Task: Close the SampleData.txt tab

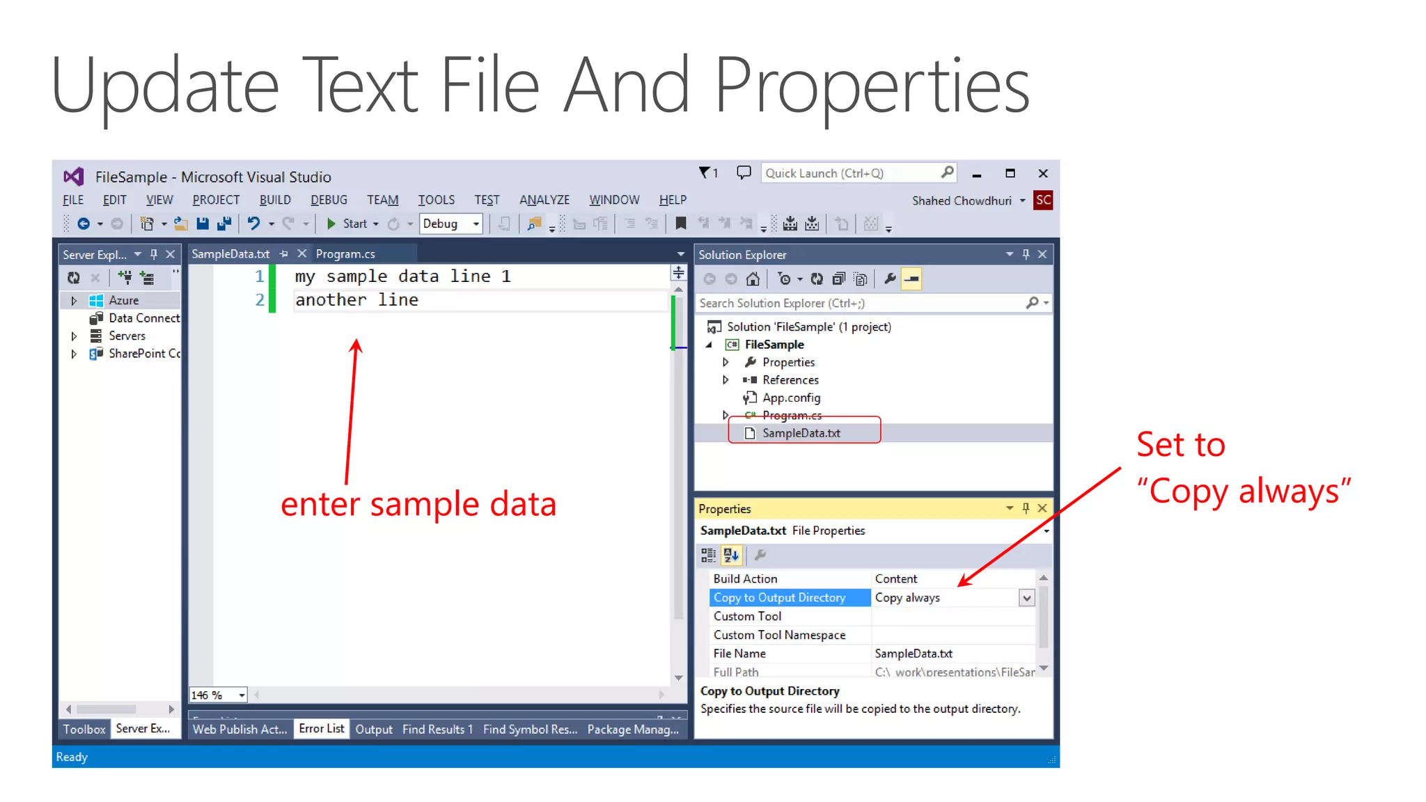Action: [x=301, y=254]
